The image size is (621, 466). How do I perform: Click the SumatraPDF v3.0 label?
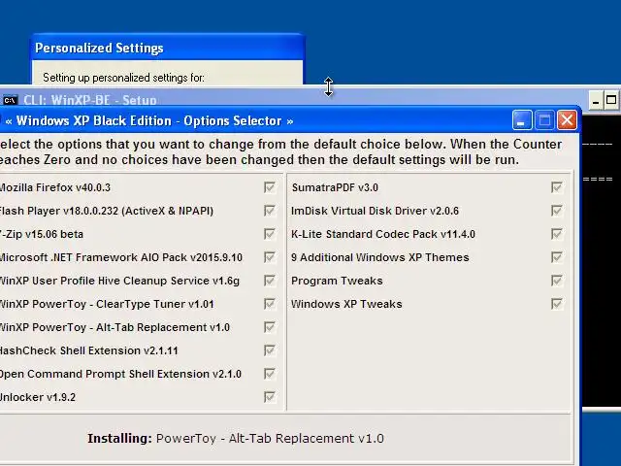coord(335,187)
